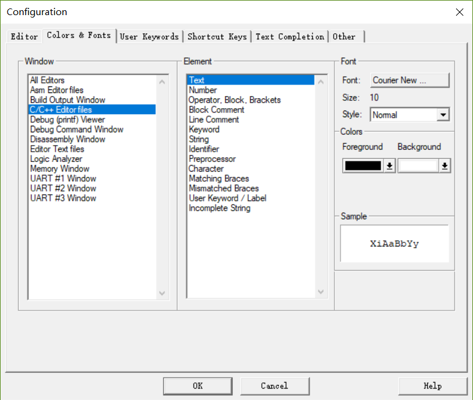Select the Text element
473x400 pixels.
click(x=251, y=80)
